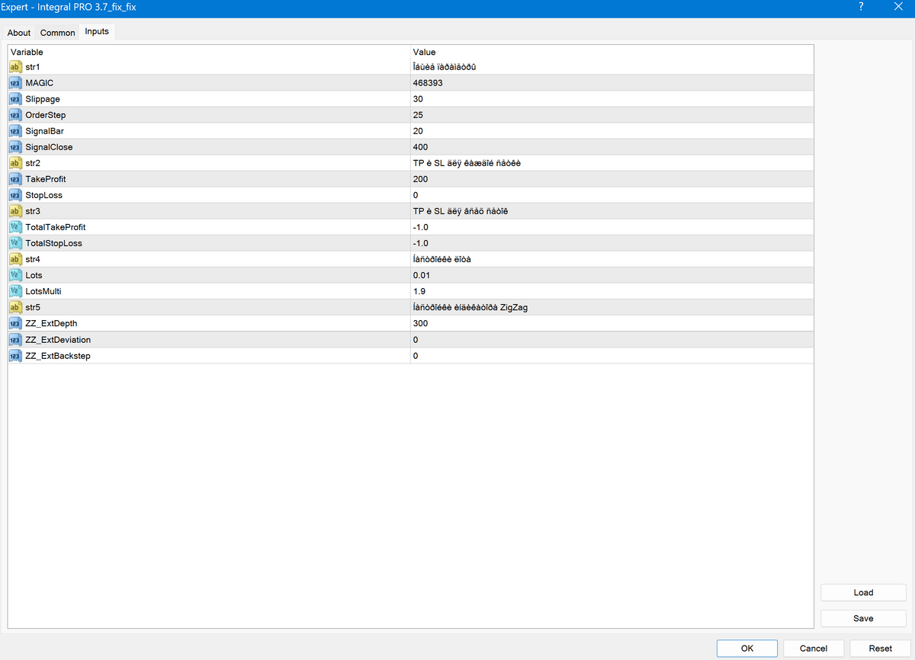The width and height of the screenshot is (915, 660).
Task: Open the help question mark in title bar
Action: click(861, 7)
